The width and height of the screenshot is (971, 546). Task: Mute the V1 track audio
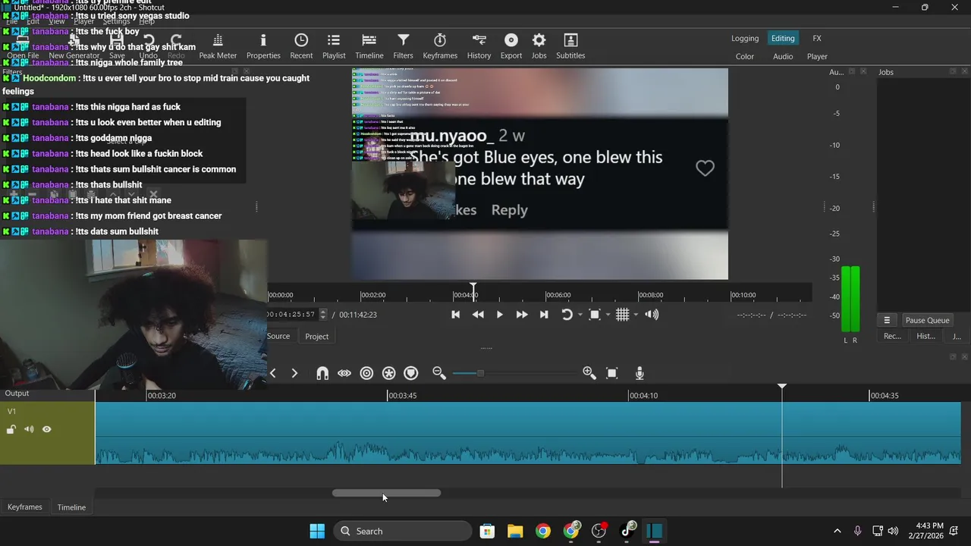coord(29,430)
